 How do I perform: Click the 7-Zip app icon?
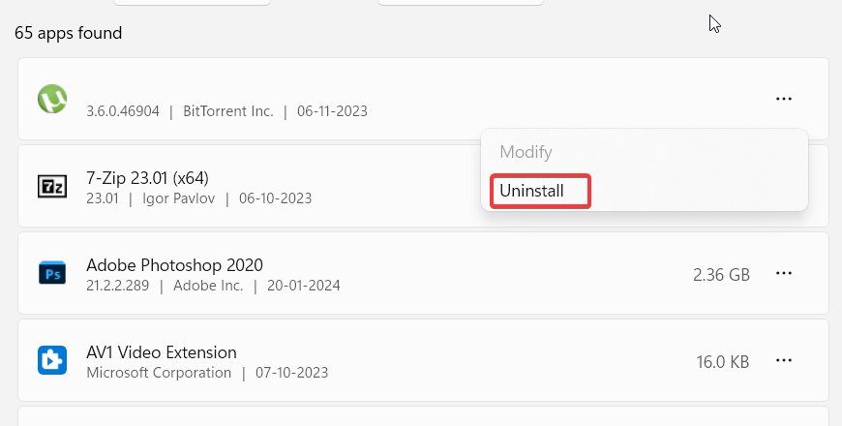tap(51, 186)
